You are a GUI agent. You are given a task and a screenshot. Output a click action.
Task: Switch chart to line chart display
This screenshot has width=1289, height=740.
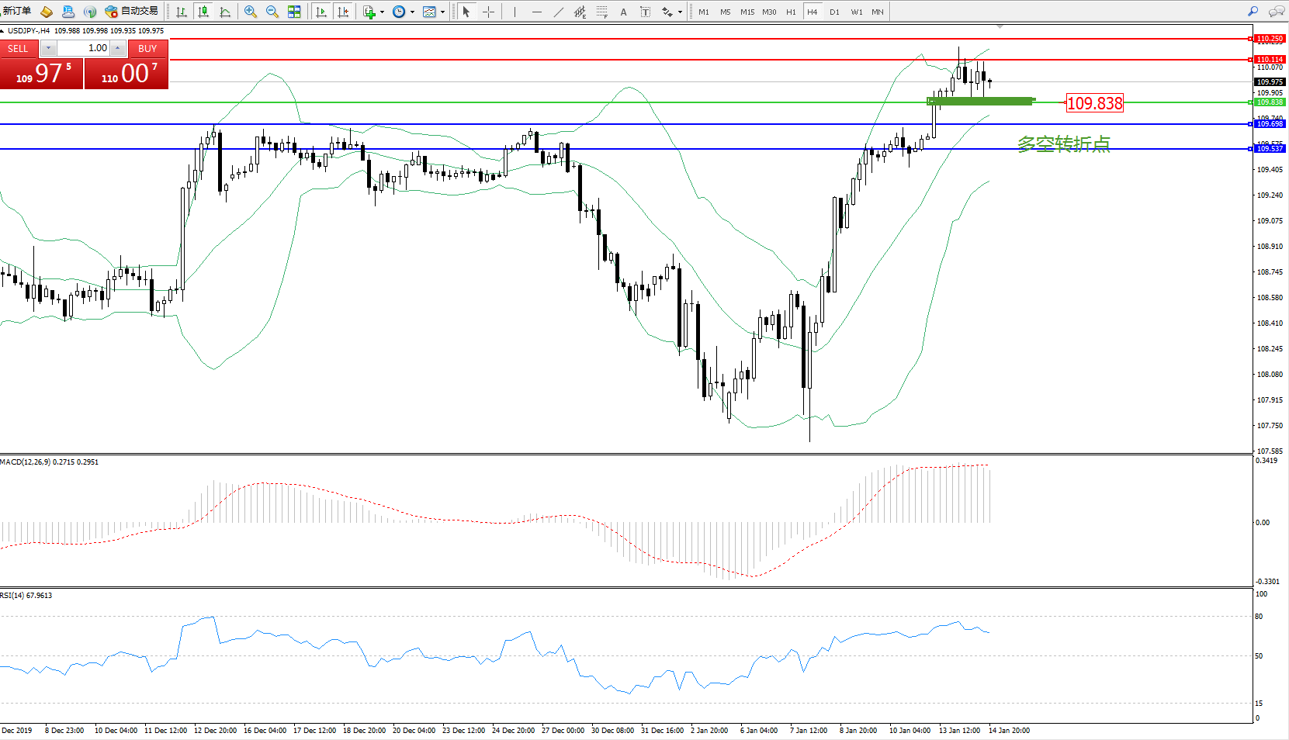point(225,12)
